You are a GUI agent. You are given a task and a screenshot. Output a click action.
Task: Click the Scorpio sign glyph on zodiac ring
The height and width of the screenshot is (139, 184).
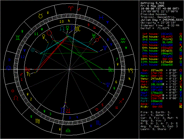click(x=98, y=122)
